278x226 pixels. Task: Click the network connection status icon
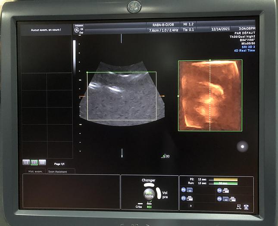[238, 207]
